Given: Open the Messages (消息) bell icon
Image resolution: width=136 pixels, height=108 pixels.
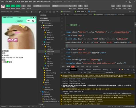Looking at the screenshot, I should [129, 6].
